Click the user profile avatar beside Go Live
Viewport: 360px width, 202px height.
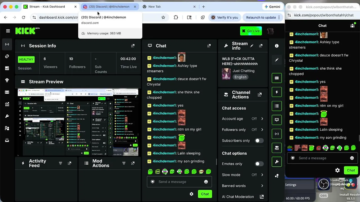point(270,31)
